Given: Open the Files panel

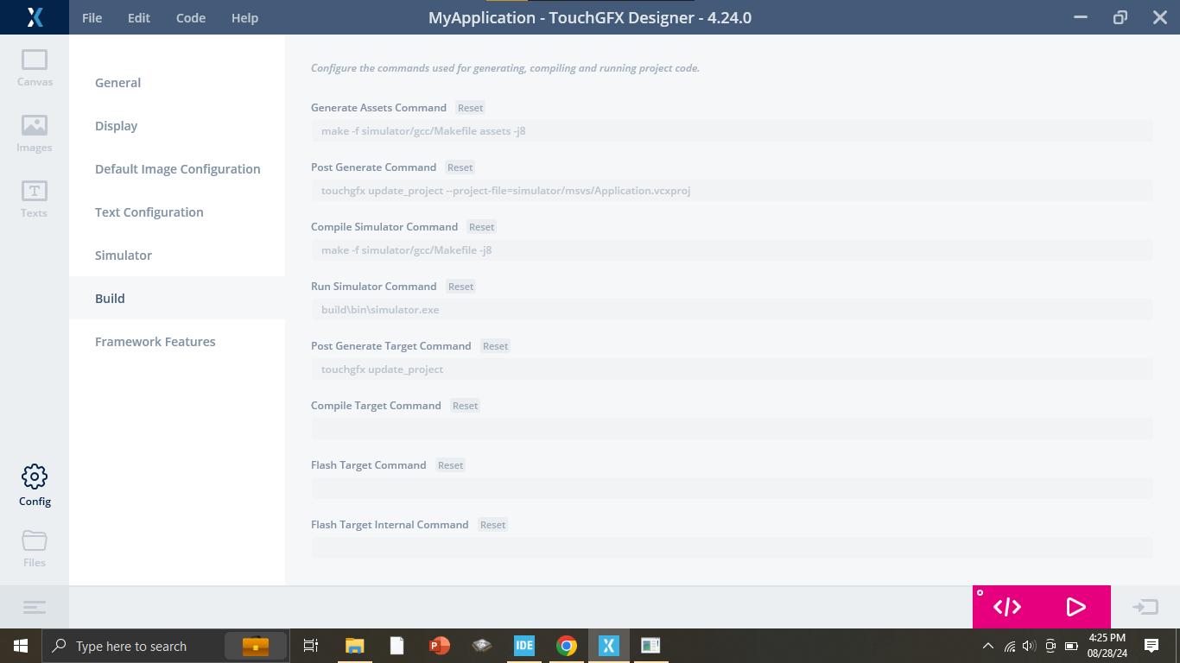Looking at the screenshot, I should point(34,546).
